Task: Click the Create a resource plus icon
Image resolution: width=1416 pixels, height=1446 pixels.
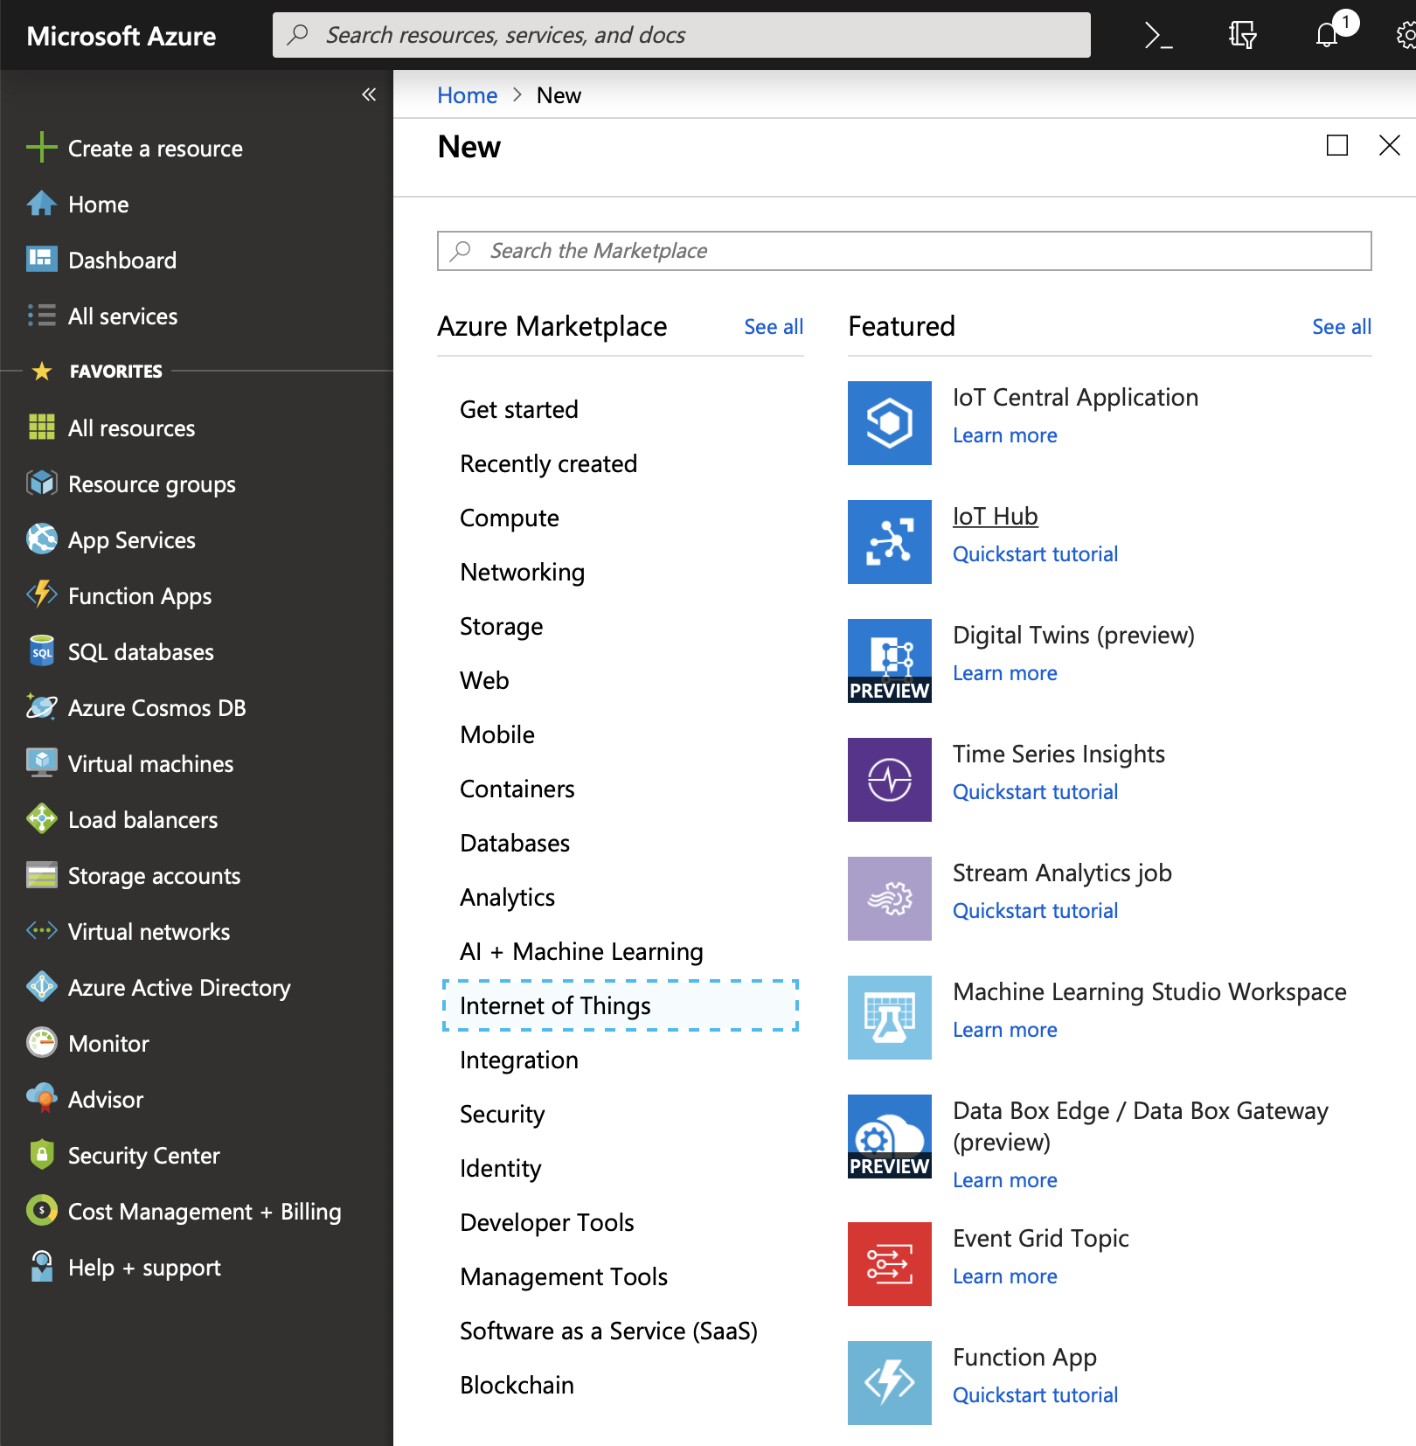Action: tap(40, 148)
